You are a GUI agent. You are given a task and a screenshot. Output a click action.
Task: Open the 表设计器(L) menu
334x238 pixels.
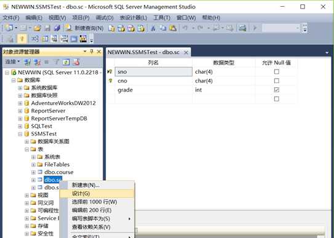(x=133, y=17)
